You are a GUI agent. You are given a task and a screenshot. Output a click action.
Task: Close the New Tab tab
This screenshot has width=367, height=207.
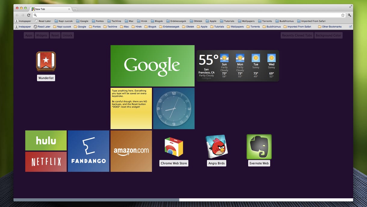(x=69, y=9)
